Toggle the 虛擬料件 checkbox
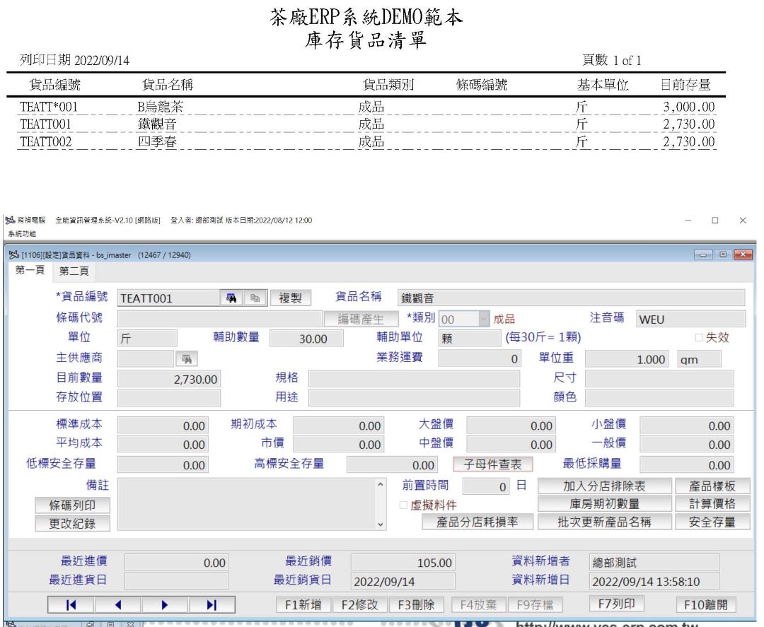 click(403, 505)
